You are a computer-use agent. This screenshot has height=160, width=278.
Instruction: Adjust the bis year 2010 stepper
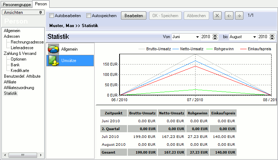[x=272, y=37]
